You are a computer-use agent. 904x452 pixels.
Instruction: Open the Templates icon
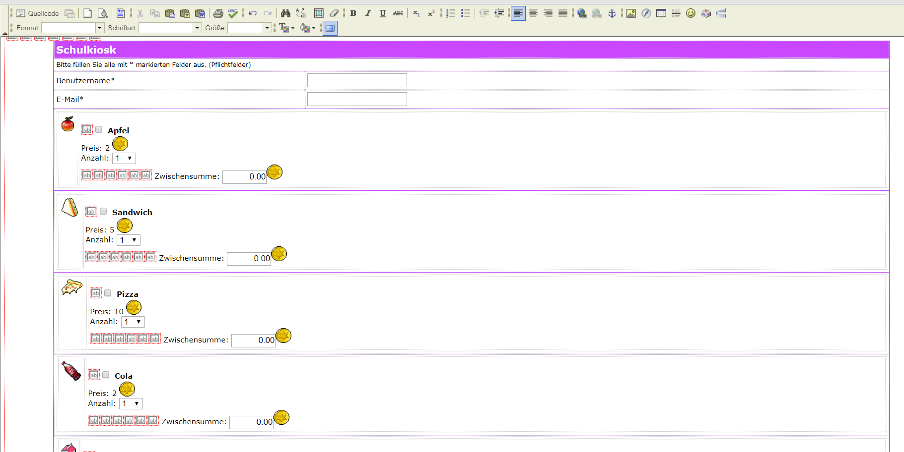pyautogui.click(x=121, y=13)
